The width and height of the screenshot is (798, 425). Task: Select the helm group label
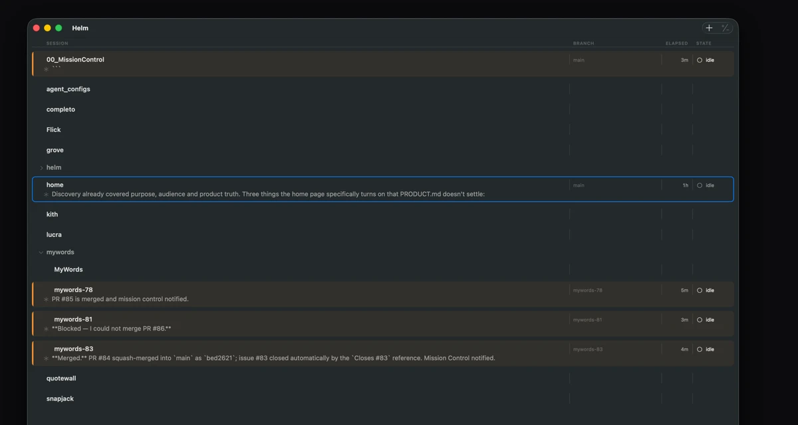click(54, 168)
